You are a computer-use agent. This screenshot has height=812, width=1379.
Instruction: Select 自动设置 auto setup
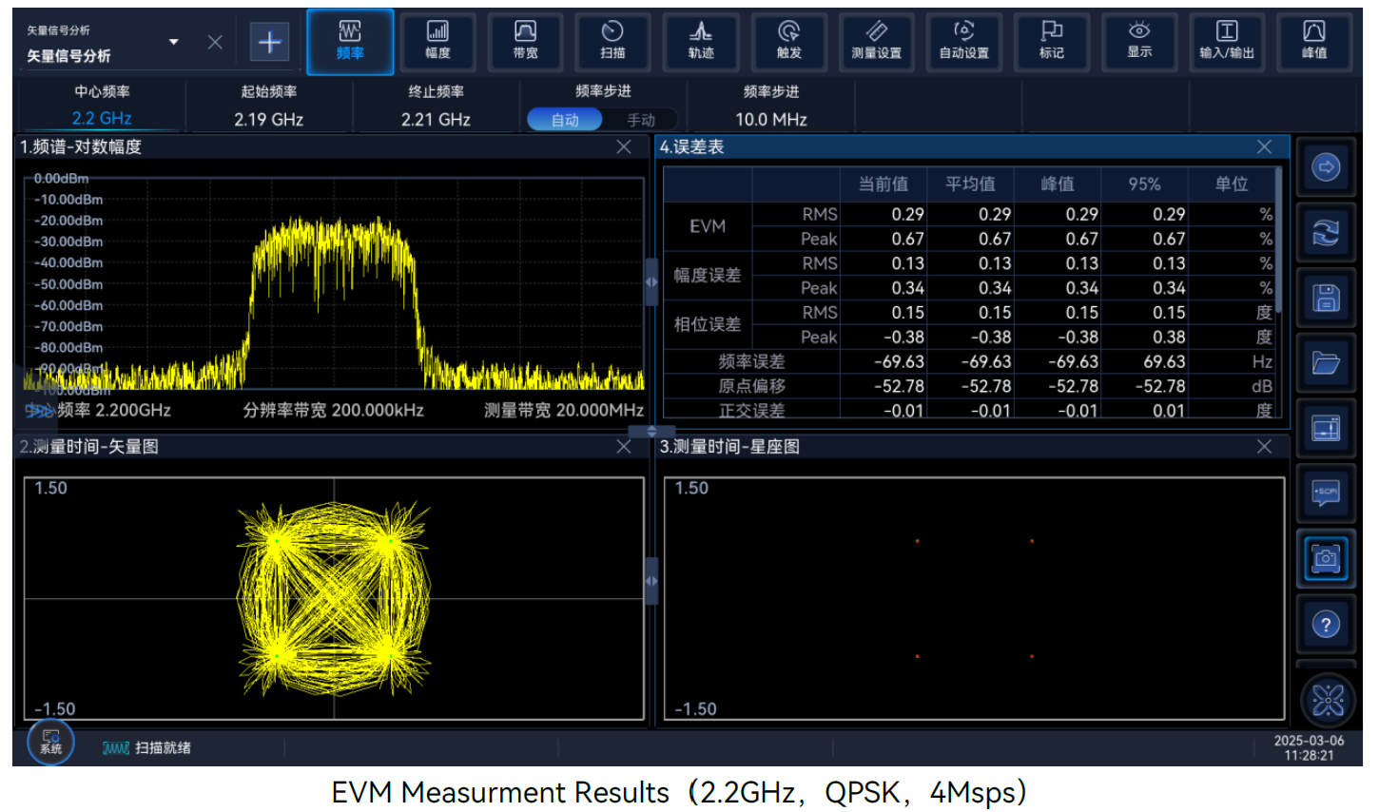click(963, 42)
